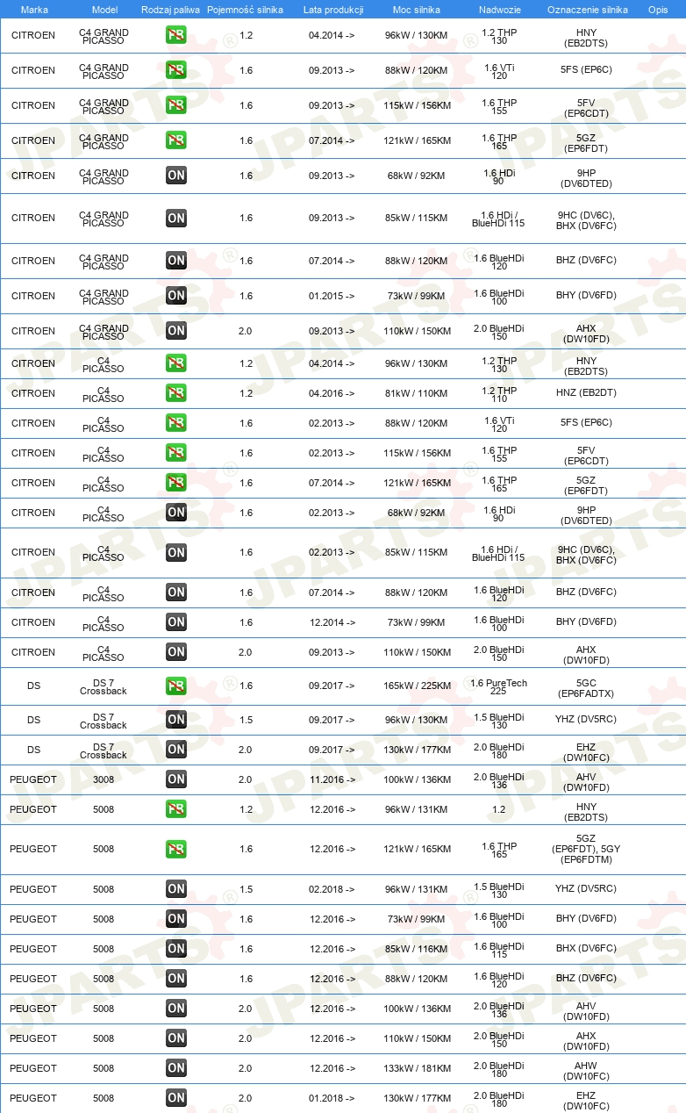Click the Moc silnika column header
The width and height of the screenshot is (686, 1113).
coord(417,9)
